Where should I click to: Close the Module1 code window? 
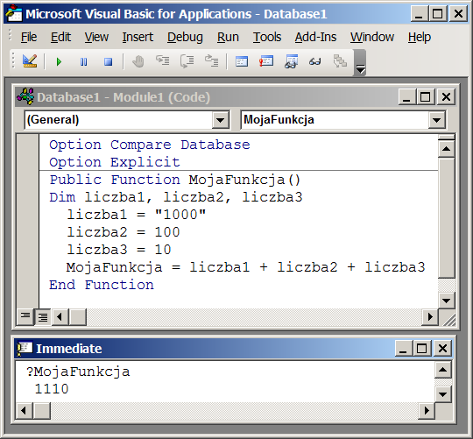point(446,97)
